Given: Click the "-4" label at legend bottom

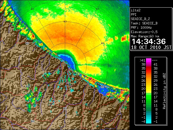Looking at the screenshot, I should [143, 122].
